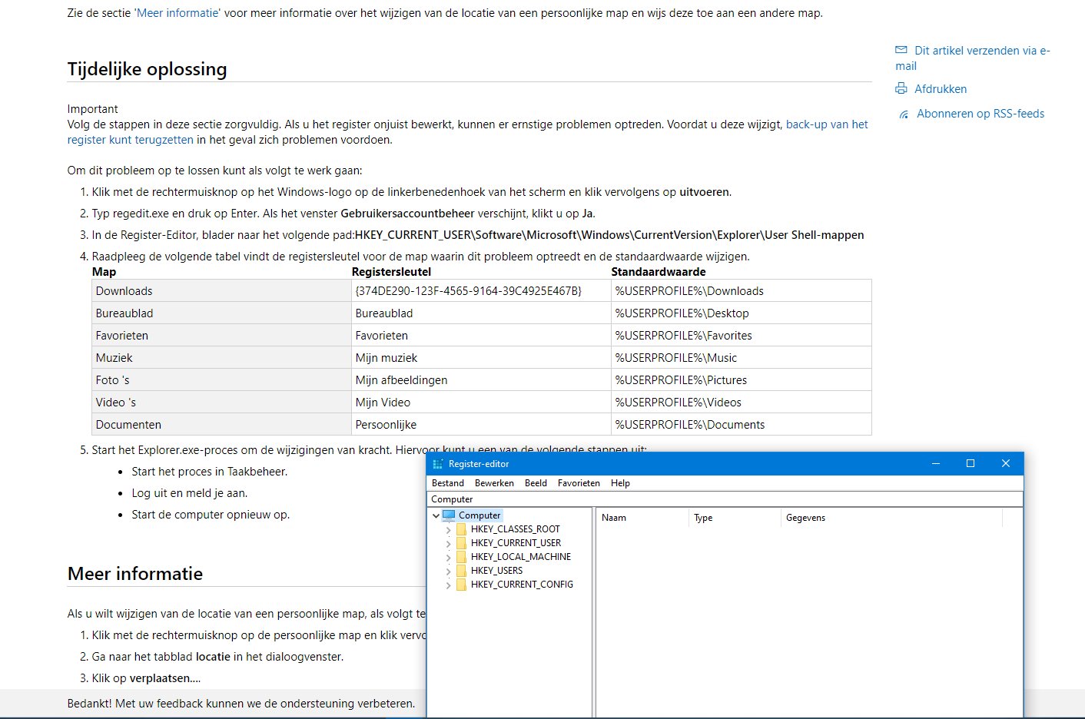The height and width of the screenshot is (719, 1085).
Task: Open the Bewerken menu
Action: (x=494, y=483)
